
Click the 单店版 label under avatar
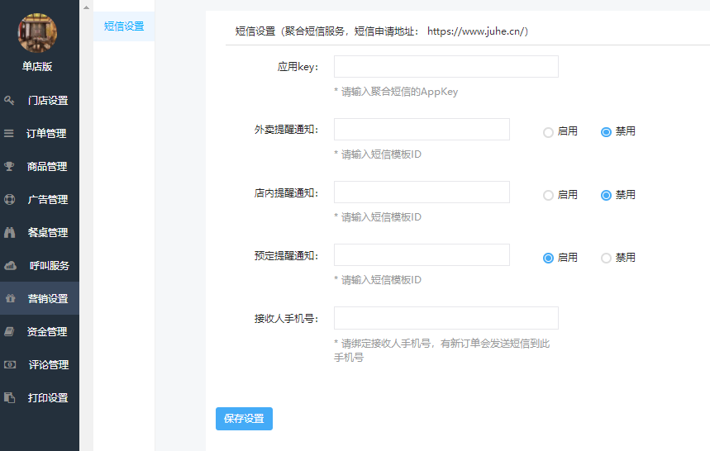click(x=37, y=67)
